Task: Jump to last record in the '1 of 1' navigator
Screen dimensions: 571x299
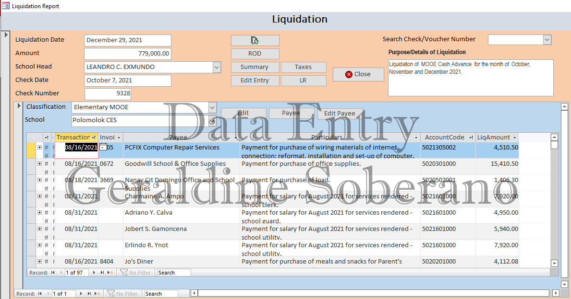Action: (89, 294)
